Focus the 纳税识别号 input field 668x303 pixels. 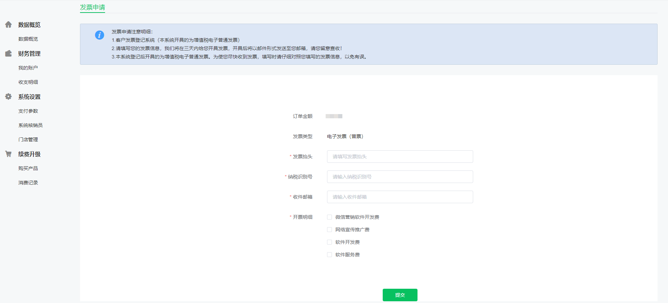point(400,177)
